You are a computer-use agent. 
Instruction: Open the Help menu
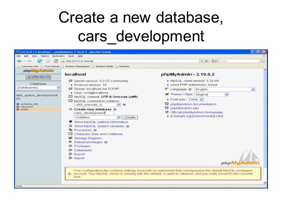click(x=80, y=56)
